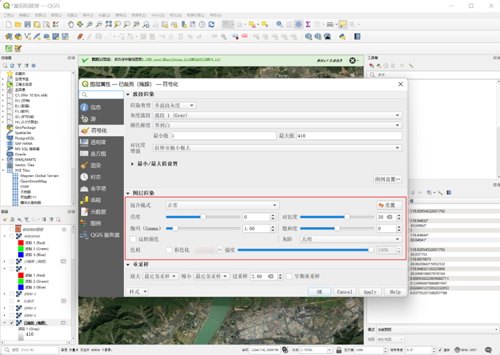Click the Save Project toolbar icon

[x=28, y=24]
